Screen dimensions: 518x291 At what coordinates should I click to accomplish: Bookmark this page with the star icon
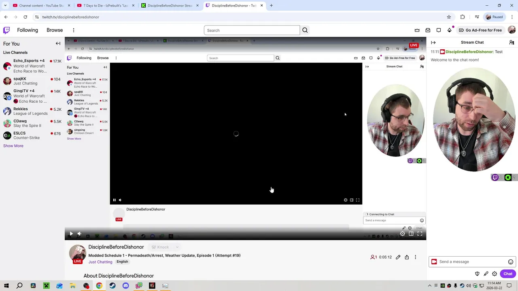[449, 17]
